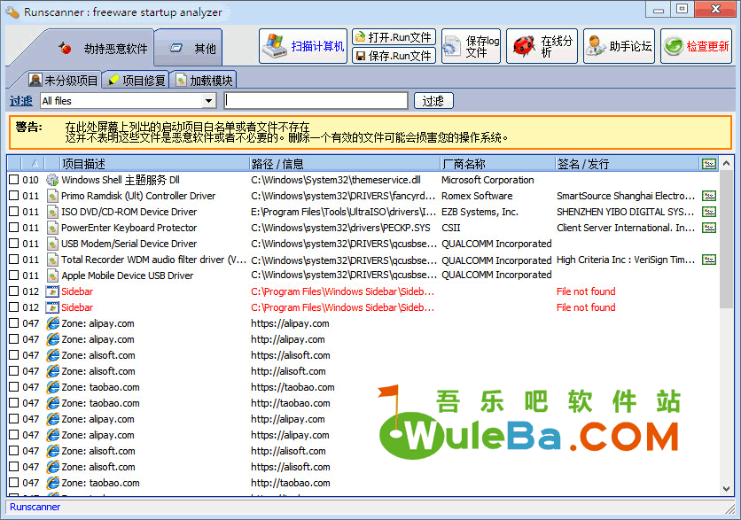Click the 过滤 blue label link

click(21, 101)
